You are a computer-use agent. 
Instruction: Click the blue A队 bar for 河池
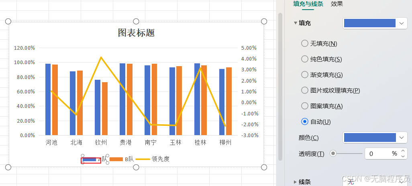pyautogui.click(x=48, y=99)
